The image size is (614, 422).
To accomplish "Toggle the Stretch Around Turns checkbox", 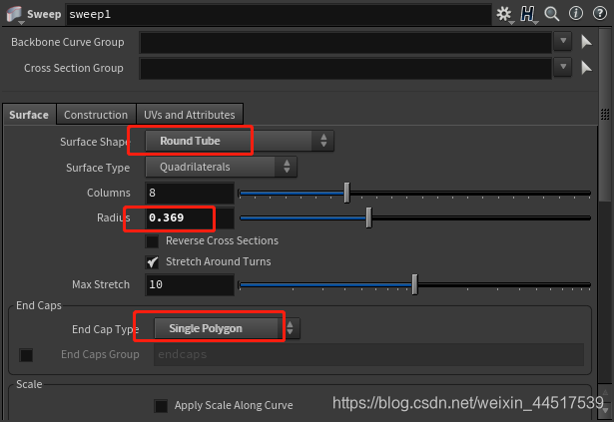I will (152, 262).
